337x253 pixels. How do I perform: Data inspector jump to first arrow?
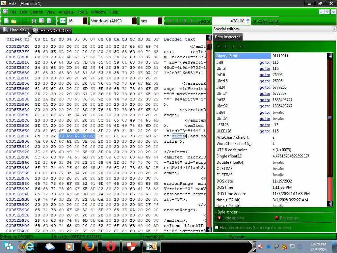point(219,46)
